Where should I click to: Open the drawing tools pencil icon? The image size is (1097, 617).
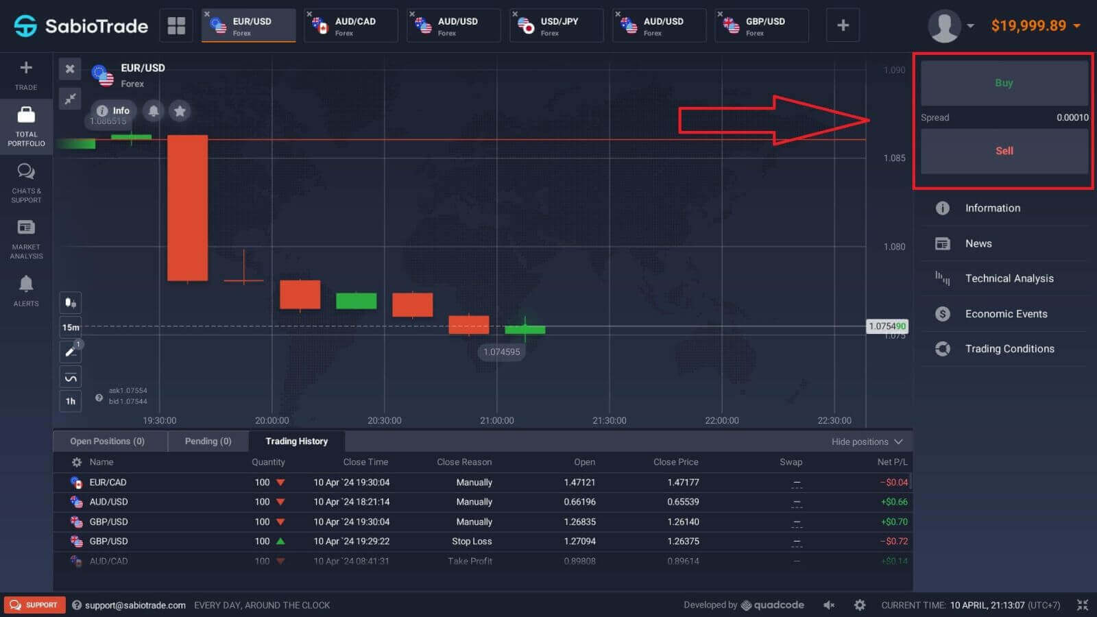coord(70,351)
